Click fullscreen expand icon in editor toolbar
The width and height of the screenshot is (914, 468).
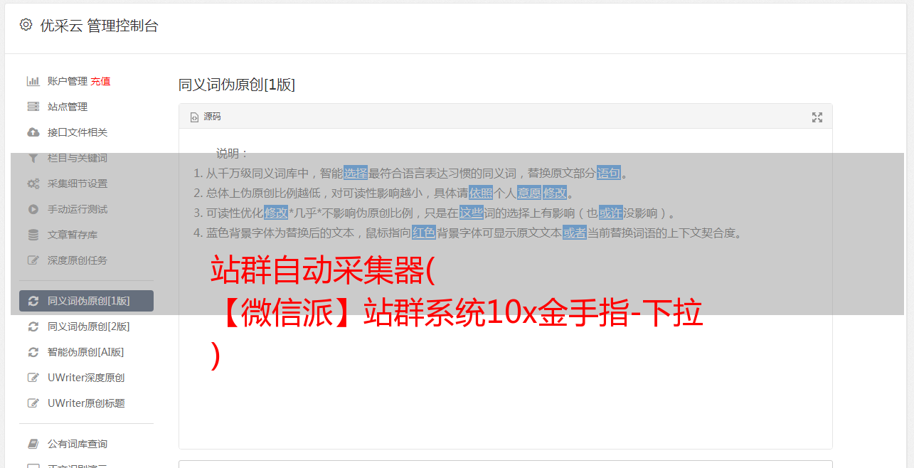click(x=817, y=117)
